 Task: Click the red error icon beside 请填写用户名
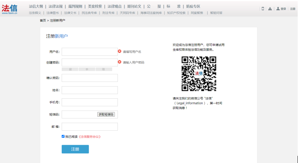120,51
